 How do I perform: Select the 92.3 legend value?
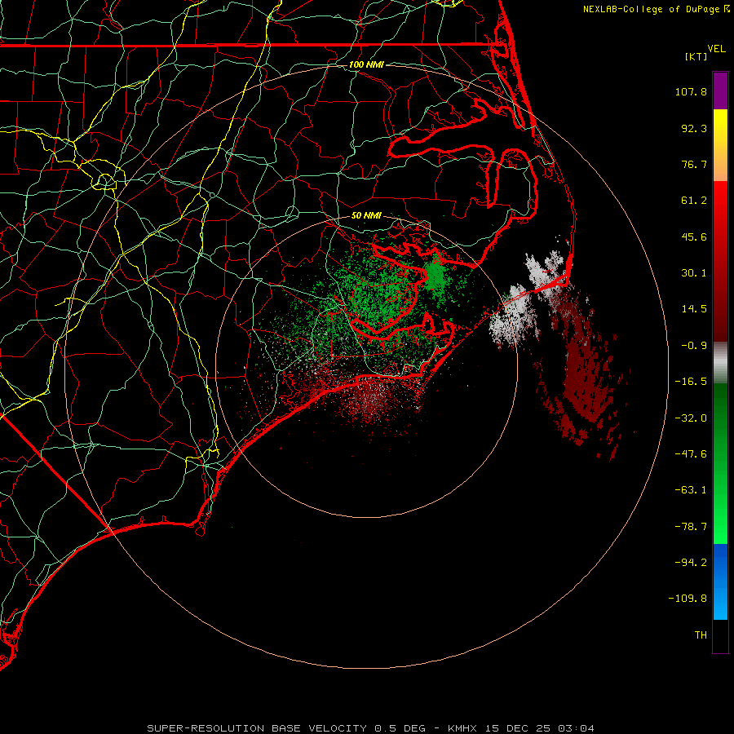tap(694, 128)
